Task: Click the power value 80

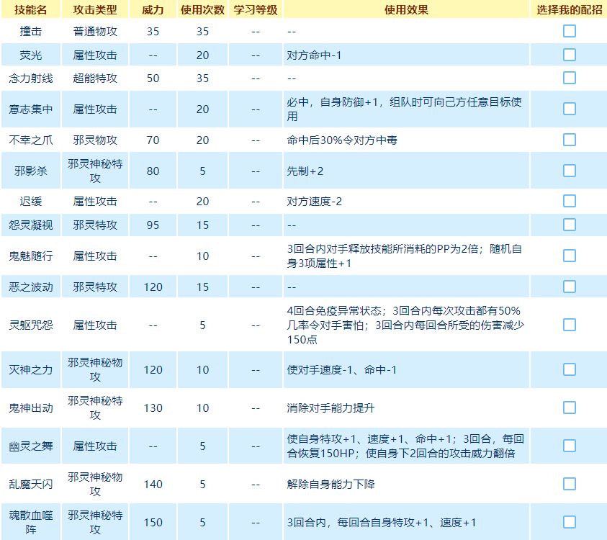Action: pyautogui.click(x=153, y=171)
